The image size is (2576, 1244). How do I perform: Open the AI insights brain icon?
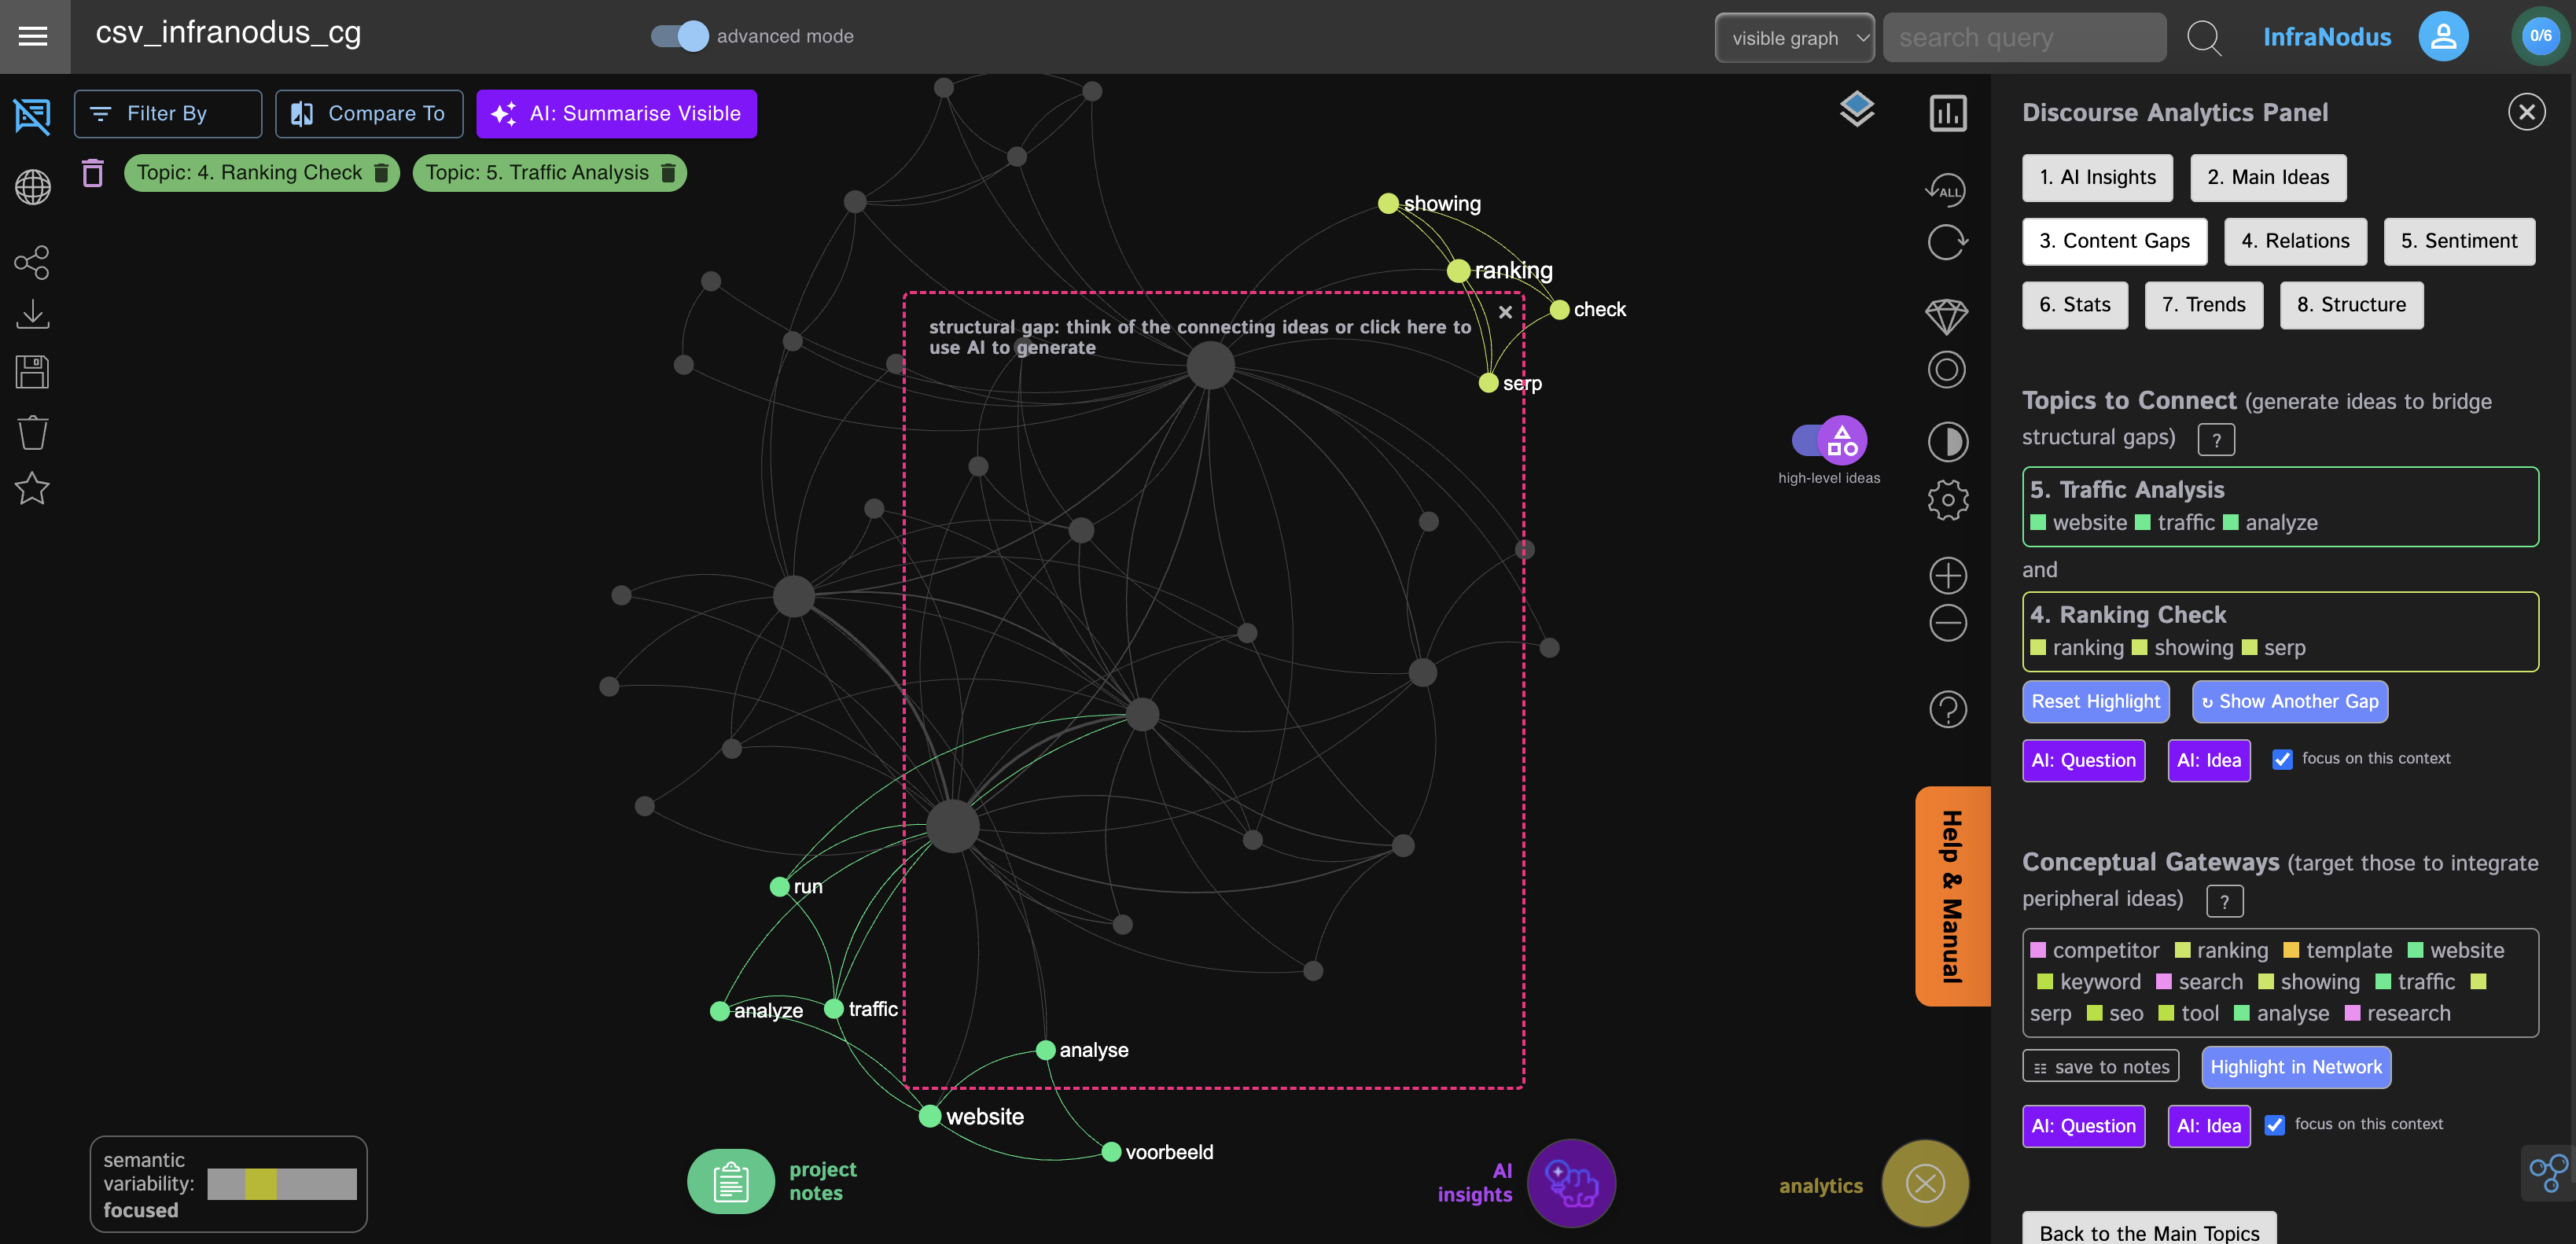tap(1571, 1183)
